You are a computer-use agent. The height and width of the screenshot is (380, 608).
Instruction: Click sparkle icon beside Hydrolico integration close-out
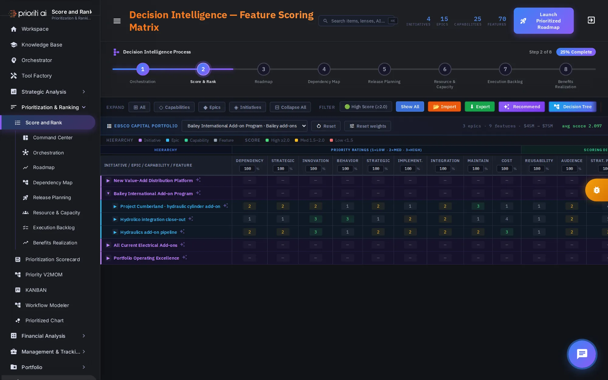coord(191,219)
